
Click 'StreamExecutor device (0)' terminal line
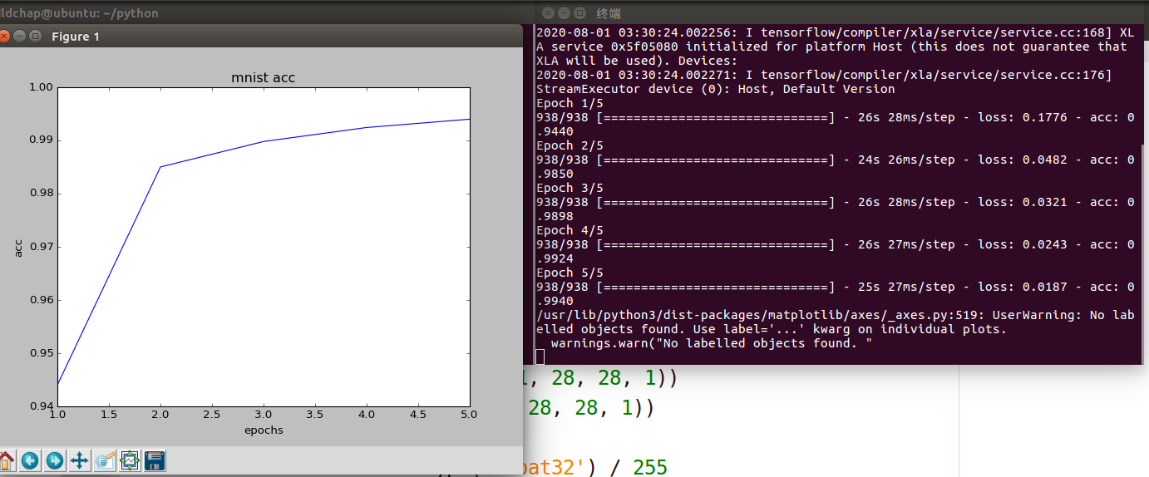click(716, 89)
